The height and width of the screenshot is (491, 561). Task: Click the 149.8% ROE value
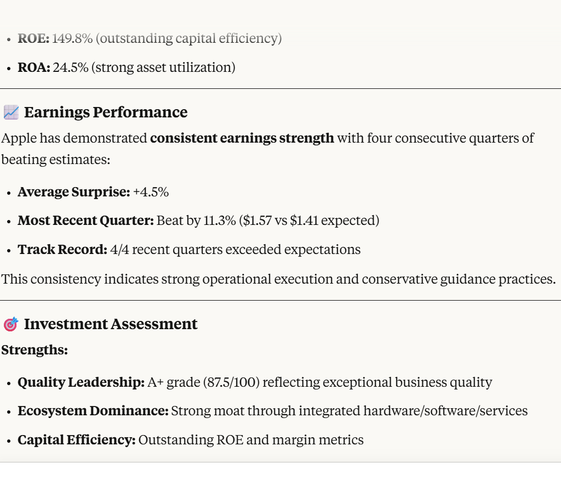(x=73, y=38)
